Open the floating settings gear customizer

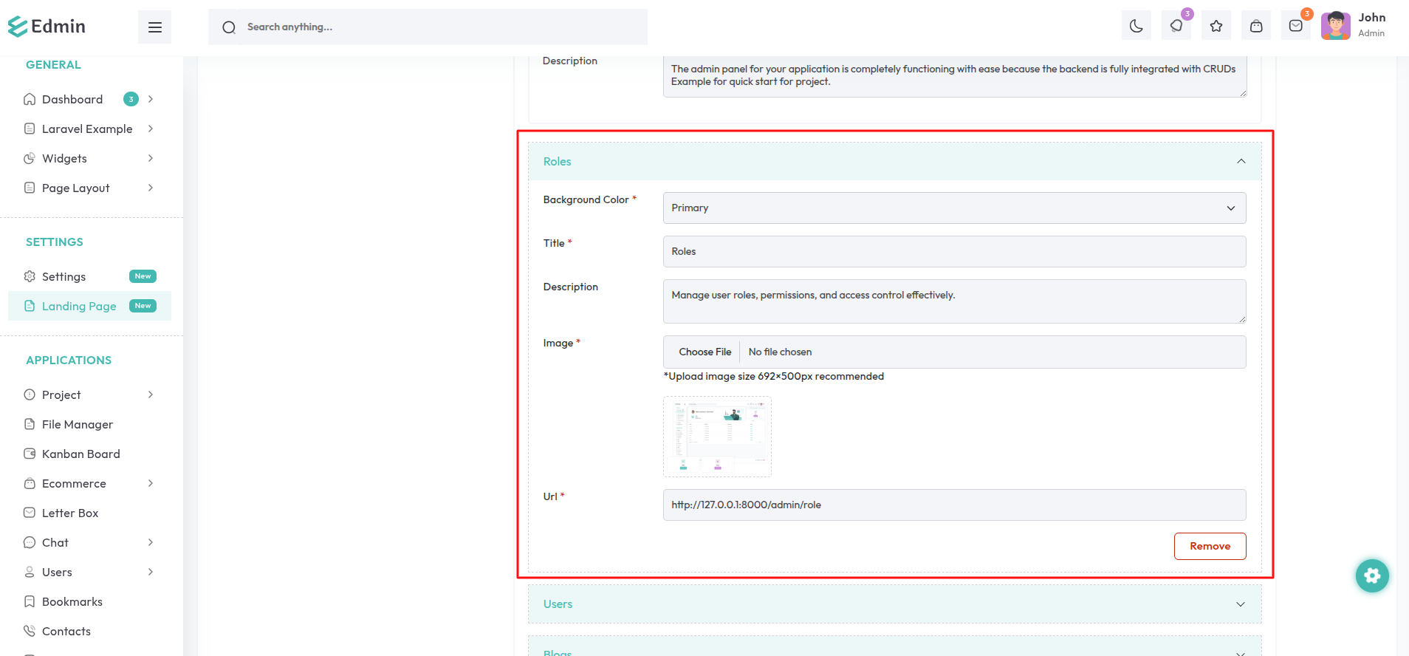(x=1371, y=575)
